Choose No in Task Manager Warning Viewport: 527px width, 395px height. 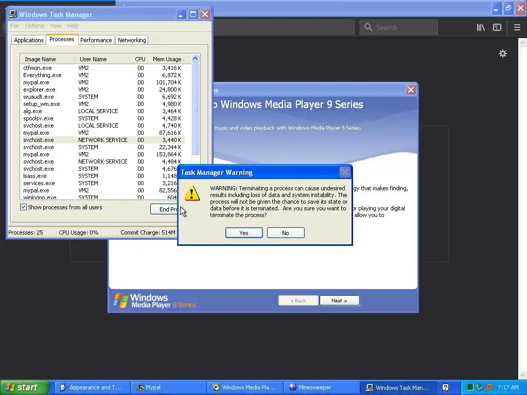pos(286,233)
